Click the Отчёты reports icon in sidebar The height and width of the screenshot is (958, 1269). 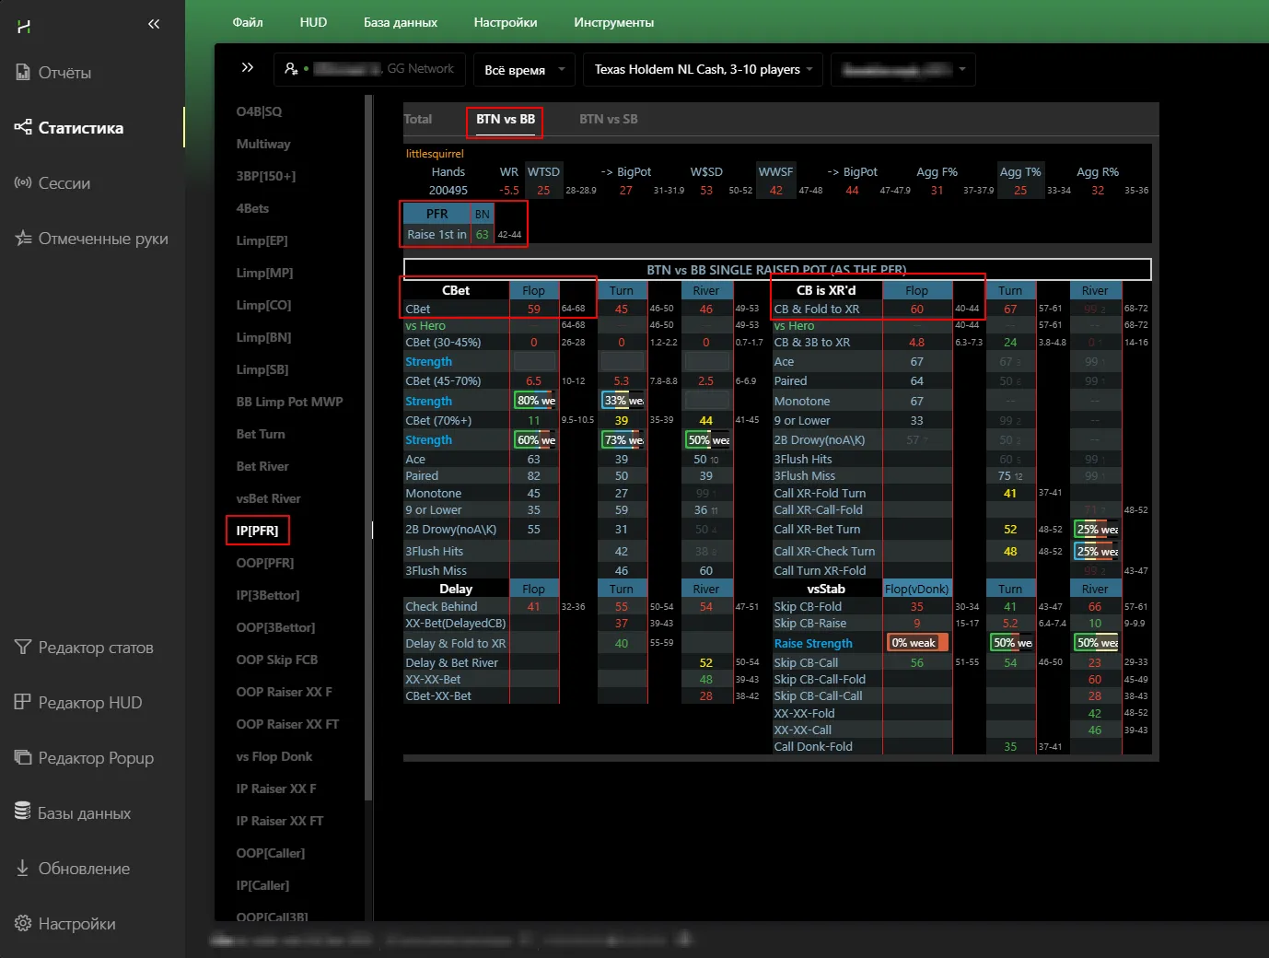click(23, 73)
